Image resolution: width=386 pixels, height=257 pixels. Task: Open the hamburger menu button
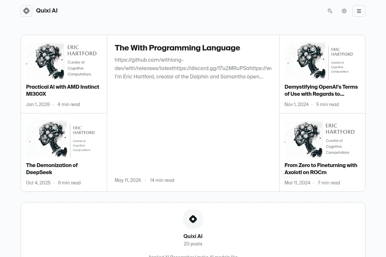(359, 11)
